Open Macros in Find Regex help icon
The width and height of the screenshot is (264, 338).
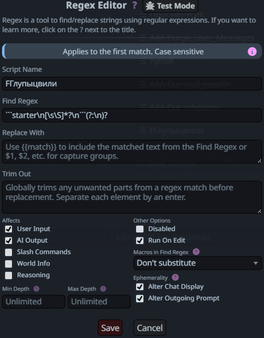tap(196, 252)
